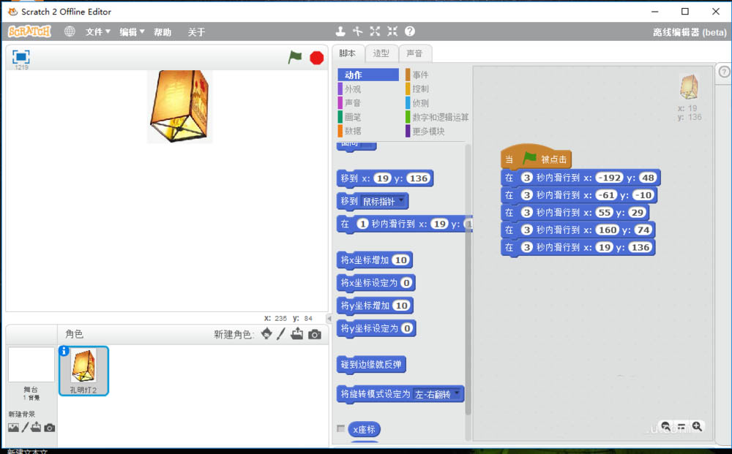This screenshot has width=732, height=454.
Task: Select the 孔明灯2 sprite thumbnail
Action: [83, 371]
